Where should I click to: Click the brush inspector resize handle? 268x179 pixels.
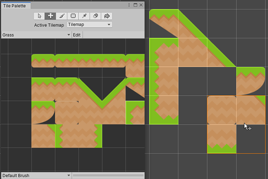(108, 175)
